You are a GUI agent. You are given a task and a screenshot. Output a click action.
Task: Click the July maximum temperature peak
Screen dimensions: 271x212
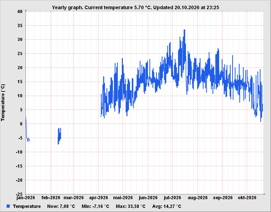[184, 30]
